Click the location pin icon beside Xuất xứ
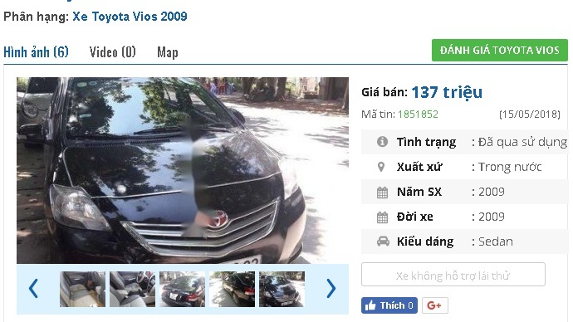573x322 pixels. tap(381, 167)
